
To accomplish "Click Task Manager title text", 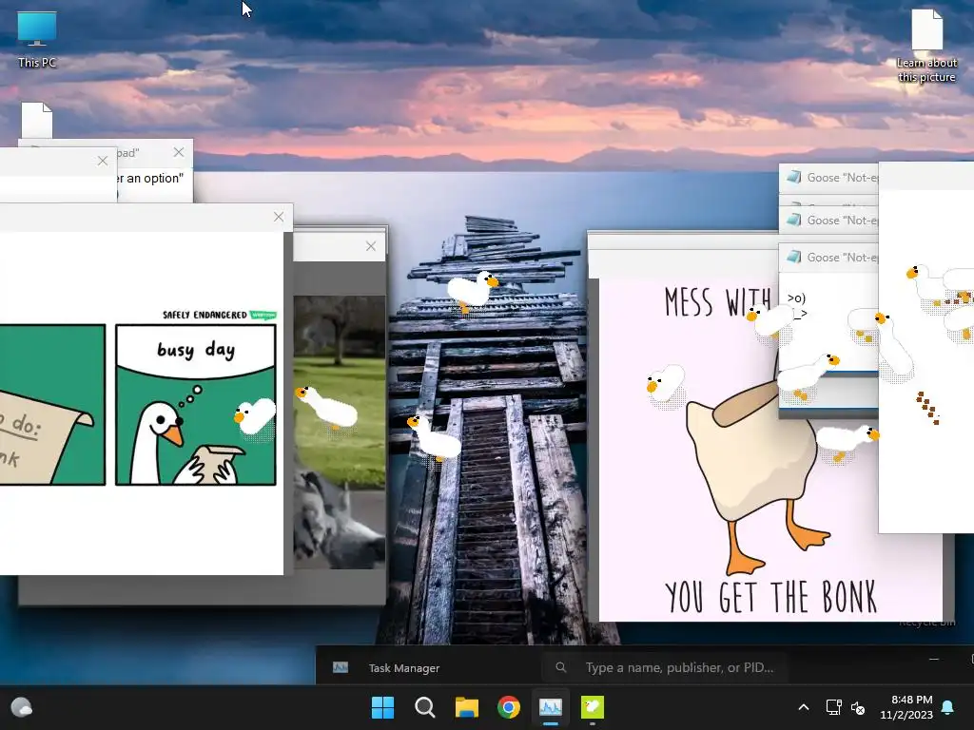I will coord(403,668).
